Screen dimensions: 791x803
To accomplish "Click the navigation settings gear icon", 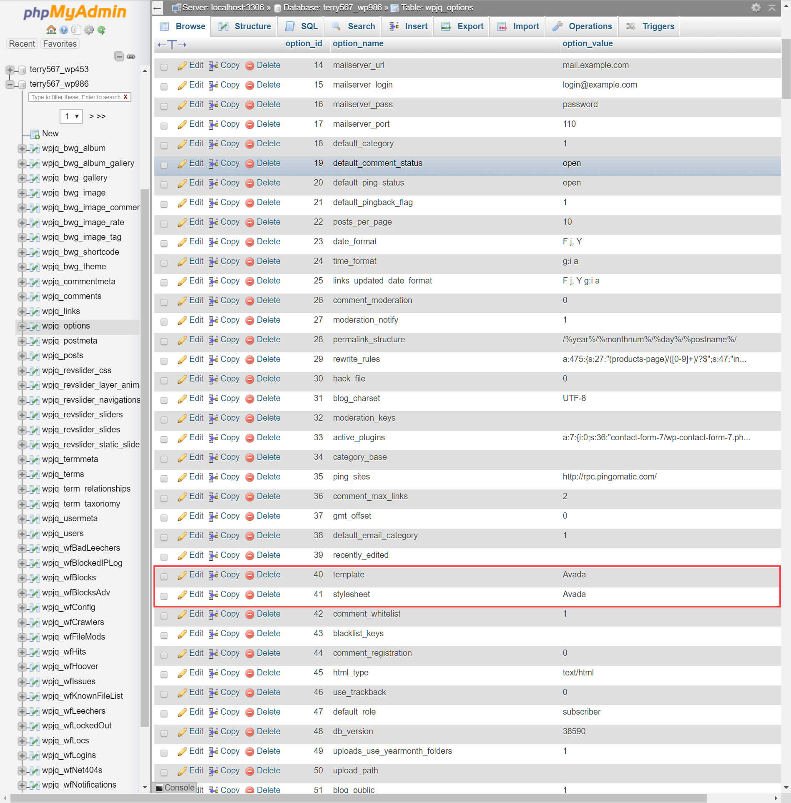I will pyautogui.click(x=89, y=30).
